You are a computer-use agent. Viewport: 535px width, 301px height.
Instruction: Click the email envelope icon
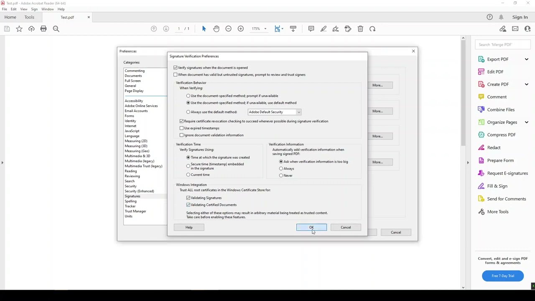coord(515,29)
